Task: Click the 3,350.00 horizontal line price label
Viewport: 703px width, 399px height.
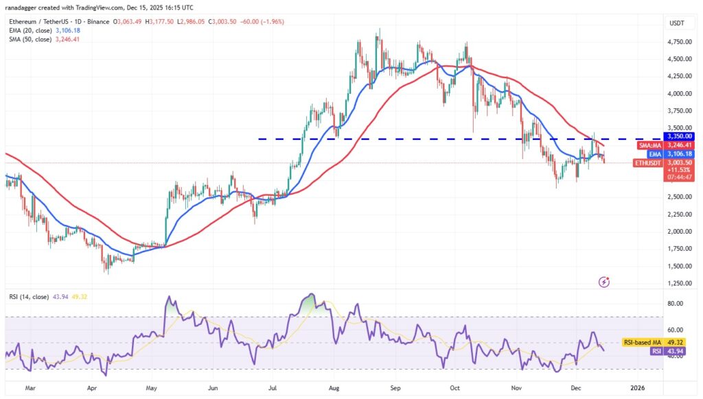Action: [679, 136]
